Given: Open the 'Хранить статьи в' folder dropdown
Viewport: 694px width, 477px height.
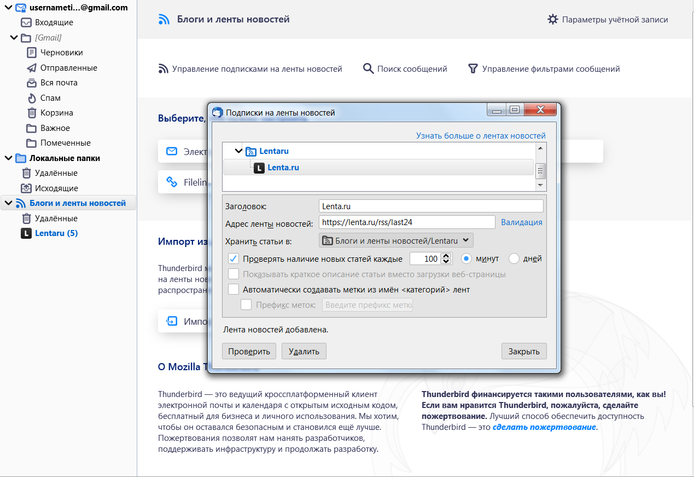Looking at the screenshot, I should (396, 240).
